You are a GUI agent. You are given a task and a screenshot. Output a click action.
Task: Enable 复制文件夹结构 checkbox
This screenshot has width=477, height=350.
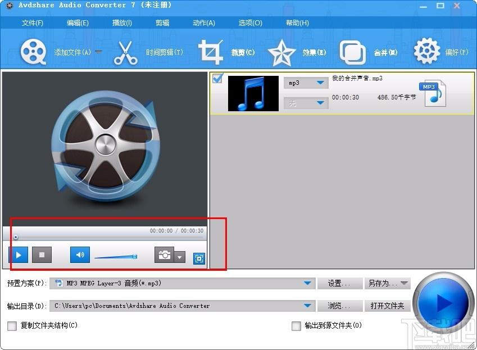[12, 326]
